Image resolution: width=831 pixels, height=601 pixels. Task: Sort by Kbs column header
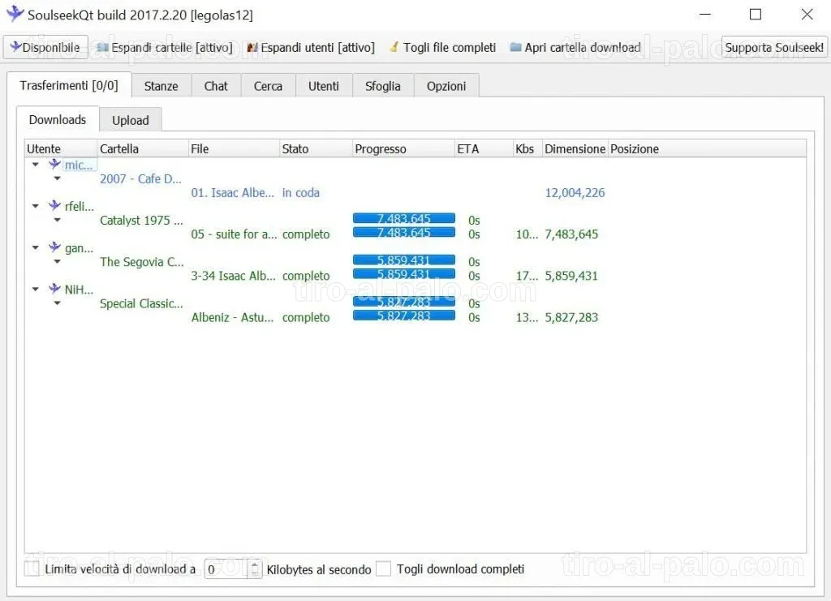click(527, 148)
